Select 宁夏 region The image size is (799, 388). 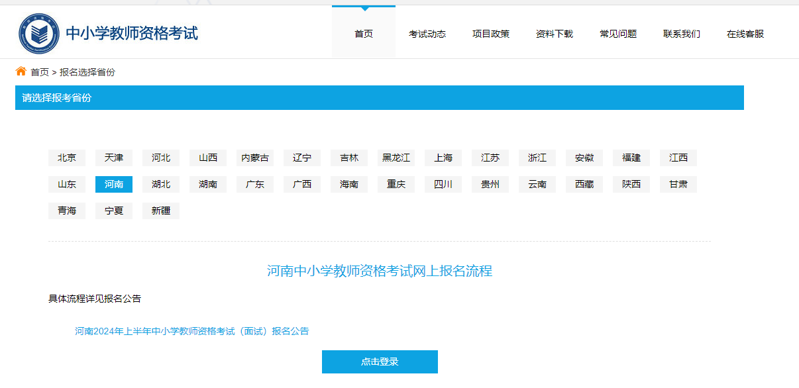coord(114,211)
